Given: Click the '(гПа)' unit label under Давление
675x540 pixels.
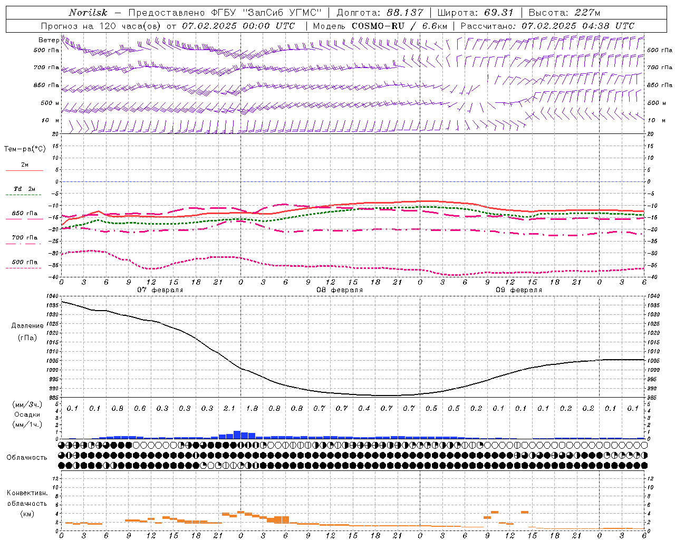Looking at the screenshot, I should [x=27, y=337].
